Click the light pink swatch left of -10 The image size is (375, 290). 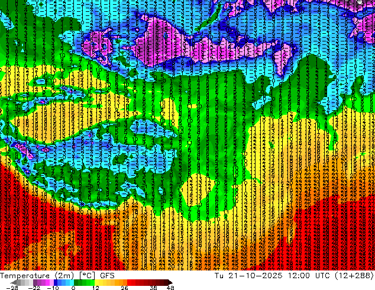point(51,282)
